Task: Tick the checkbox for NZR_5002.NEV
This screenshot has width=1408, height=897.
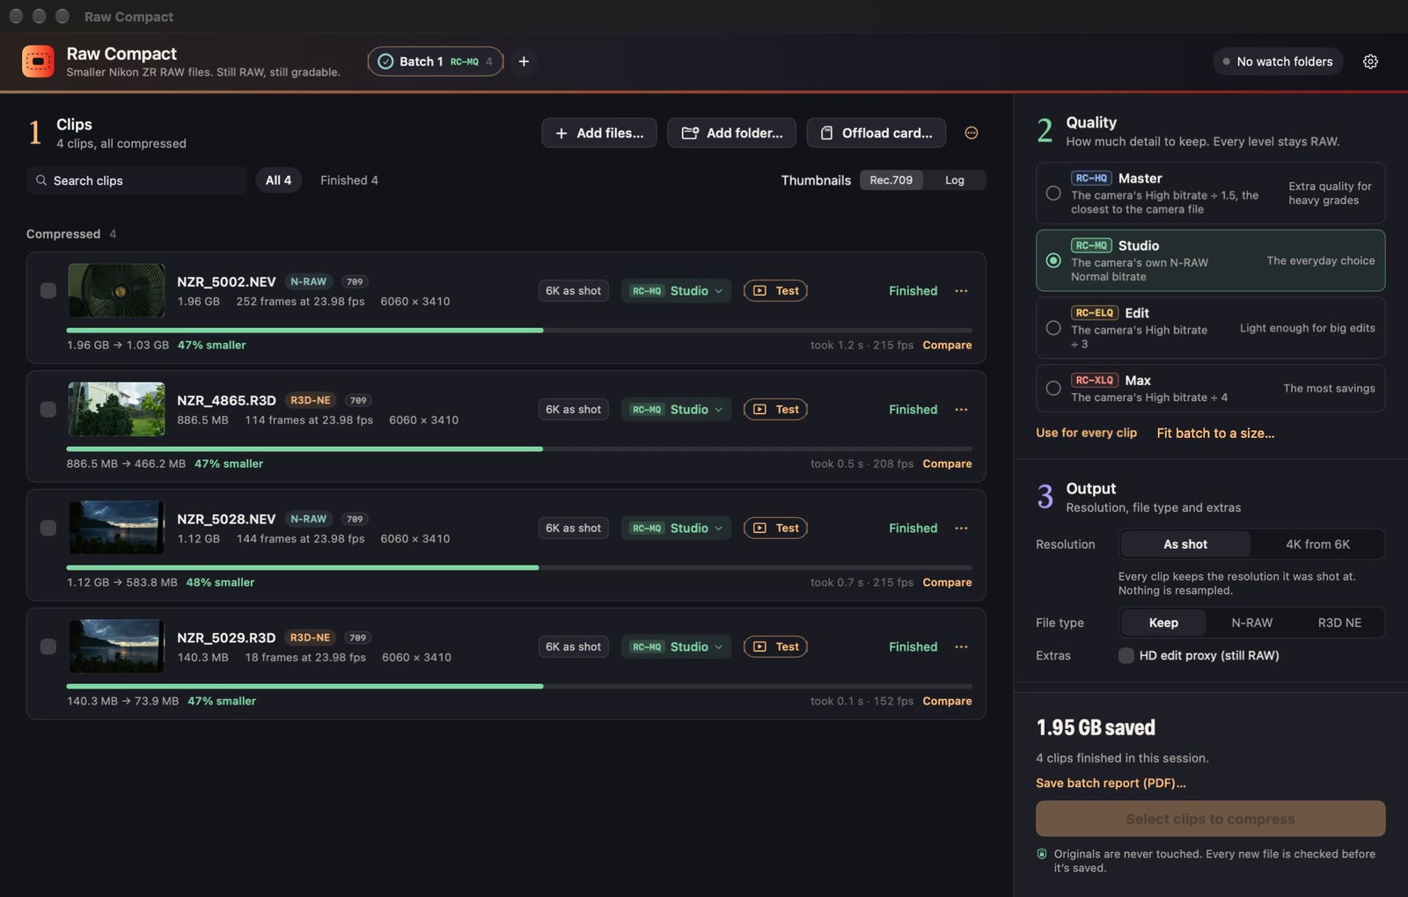Action: click(48, 291)
